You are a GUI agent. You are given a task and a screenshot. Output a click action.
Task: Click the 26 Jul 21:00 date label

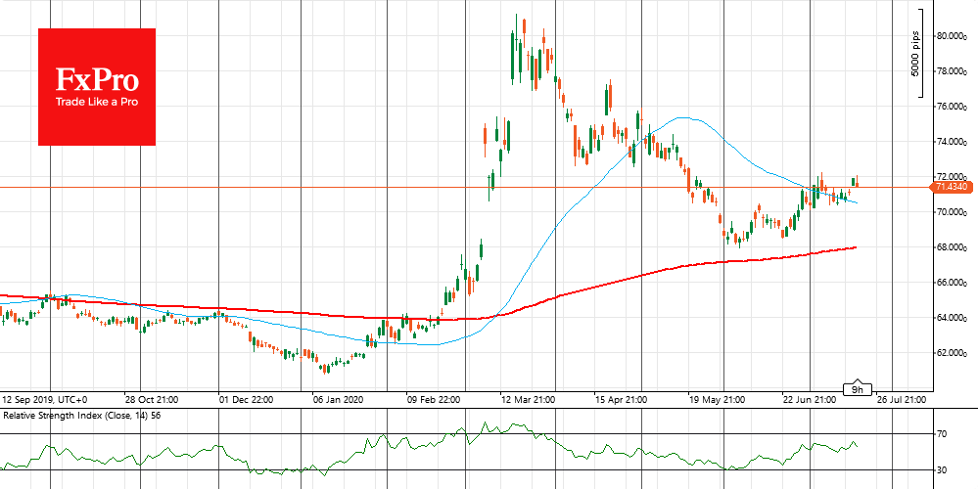pos(902,399)
